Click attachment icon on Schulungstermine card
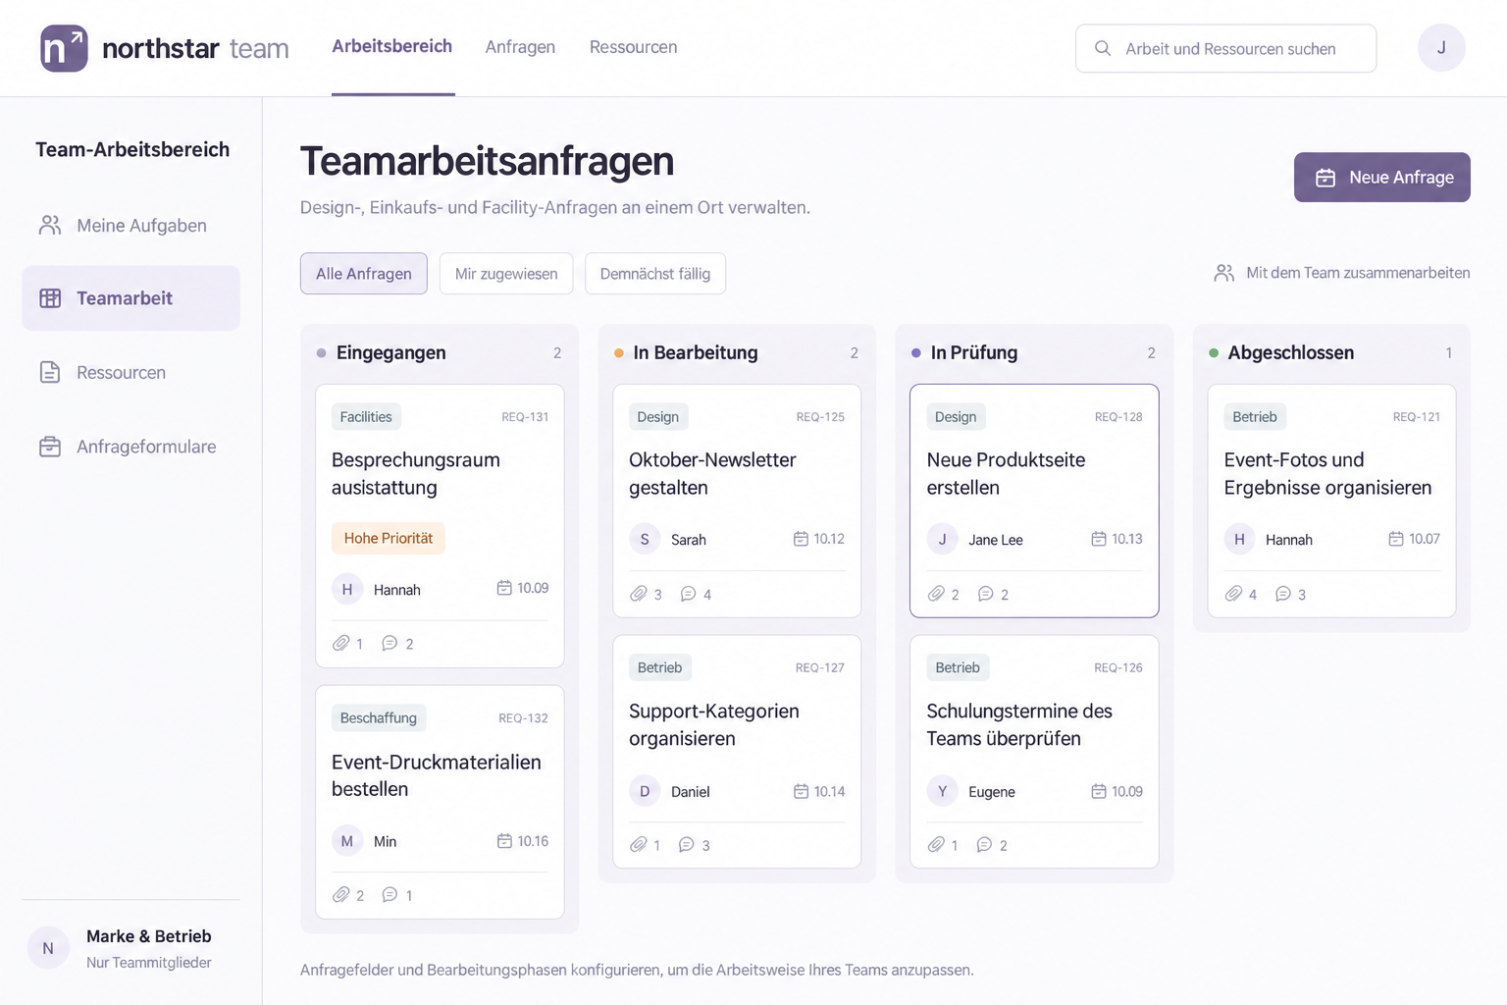 (x=936, y=845)
